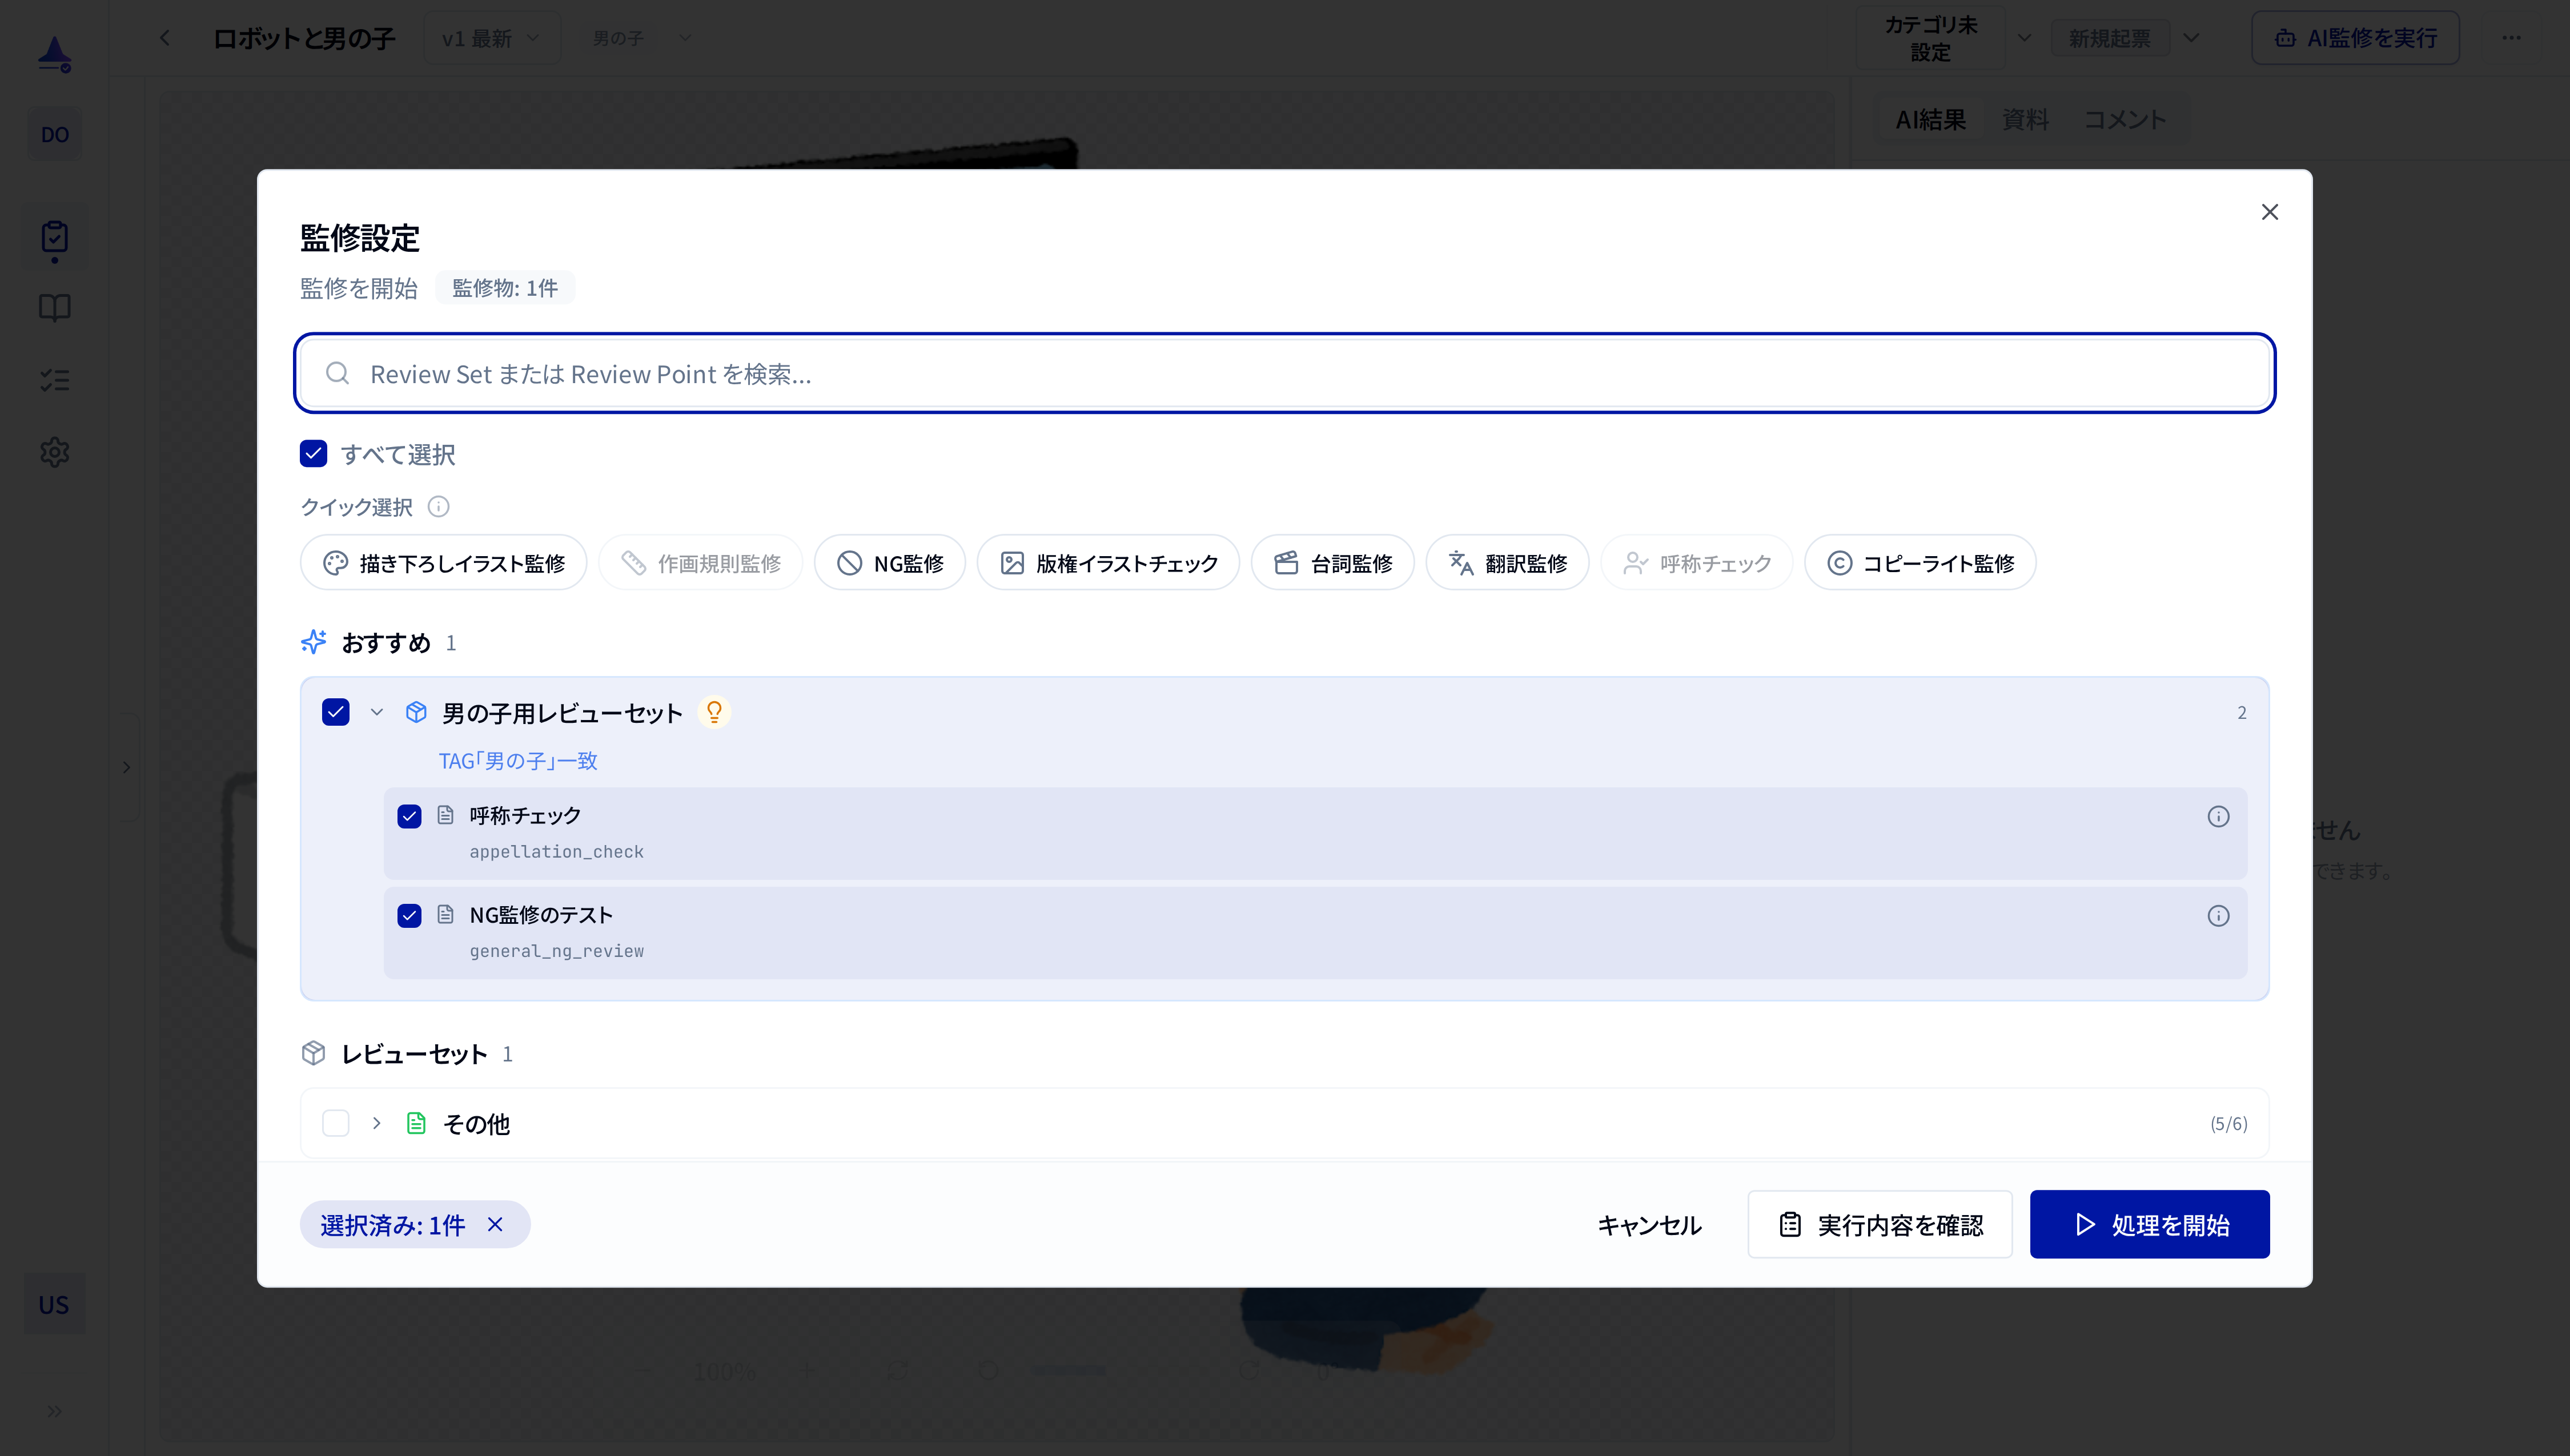Click the キャンセル button
The image size is (2570, 1456).
click(1649, 1225)
